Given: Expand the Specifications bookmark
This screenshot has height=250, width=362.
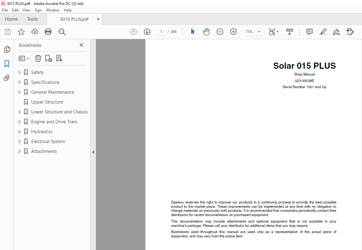Looking at the screenshot, I should tap(19, 82).
